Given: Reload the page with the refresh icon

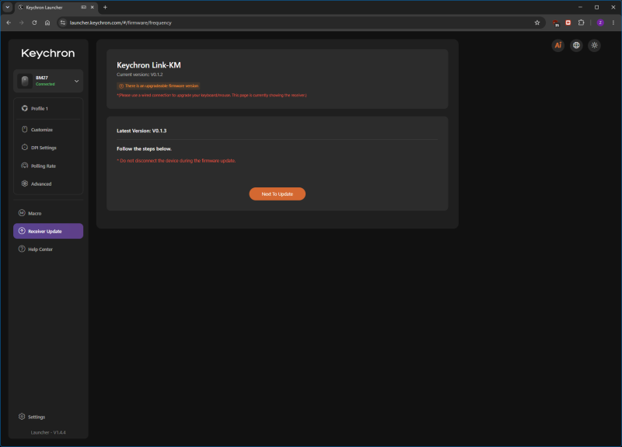Looking at the screenshot, I should tap(34, 23).
